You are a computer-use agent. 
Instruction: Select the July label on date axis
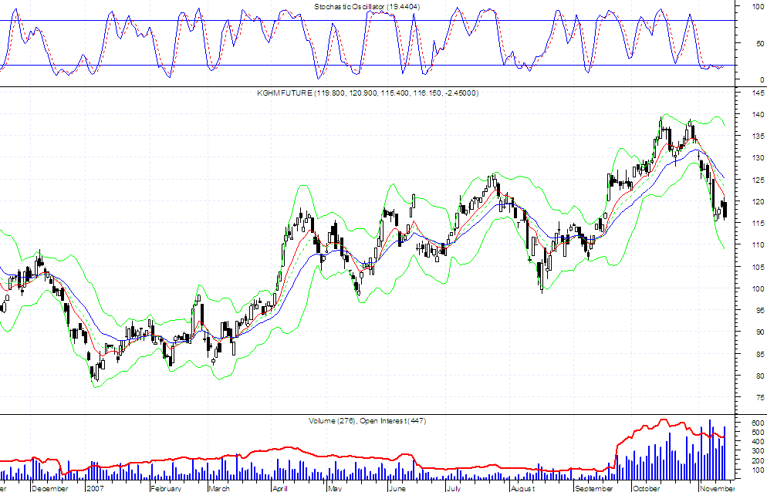tap(454, 488)
